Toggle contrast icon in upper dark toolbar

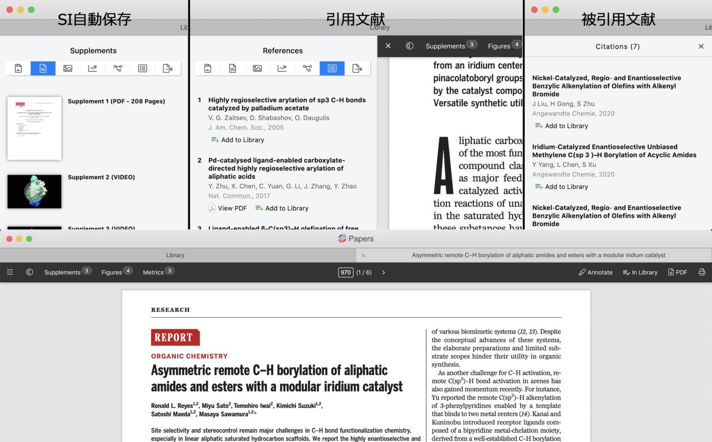click(410, 46)
